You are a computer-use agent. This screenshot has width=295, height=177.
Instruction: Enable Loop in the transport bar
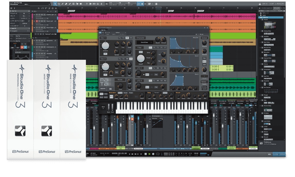pyautogui.click(x=158, y=154)
